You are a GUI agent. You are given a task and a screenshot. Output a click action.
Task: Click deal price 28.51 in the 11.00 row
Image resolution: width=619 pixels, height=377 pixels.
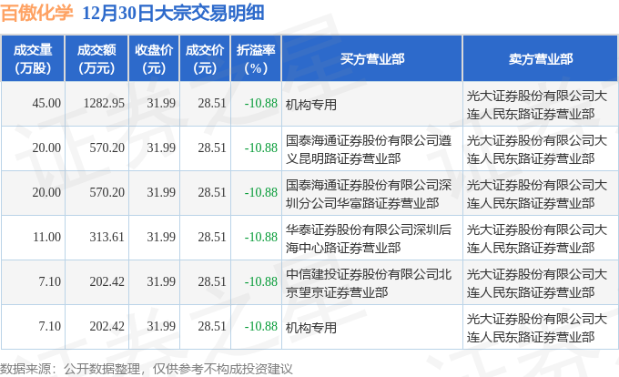coord(212,238)
